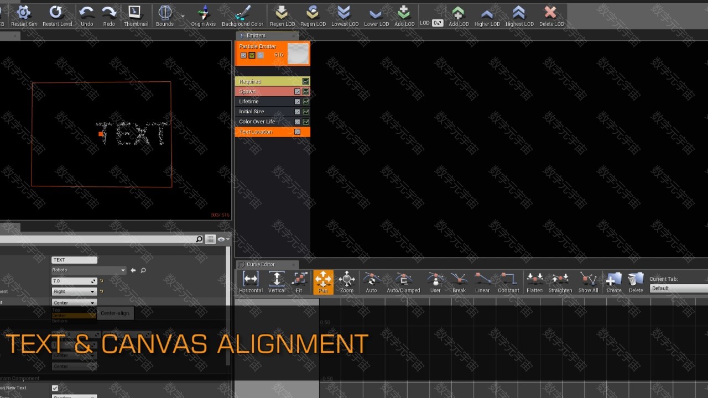This screenshot has width=708, height=398.
Task: Click Horizontal fit in Curve Editor
Action: point(251,282)
